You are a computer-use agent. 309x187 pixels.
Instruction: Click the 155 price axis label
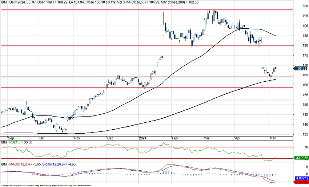(305, 95)
